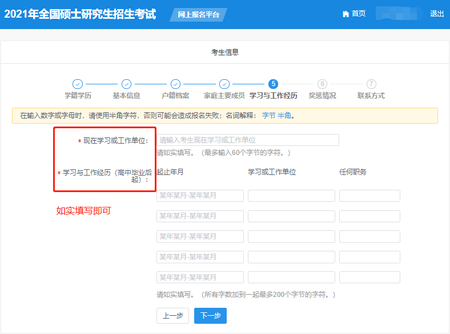The image size is (450, 334).
Task: Open the 半角 term explanation link
Action: (x=284, y=116)
